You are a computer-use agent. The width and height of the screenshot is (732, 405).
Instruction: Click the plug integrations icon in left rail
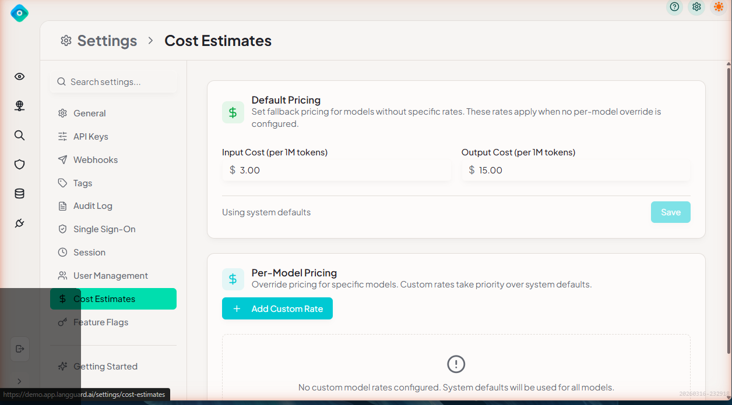tap(19, 223)
